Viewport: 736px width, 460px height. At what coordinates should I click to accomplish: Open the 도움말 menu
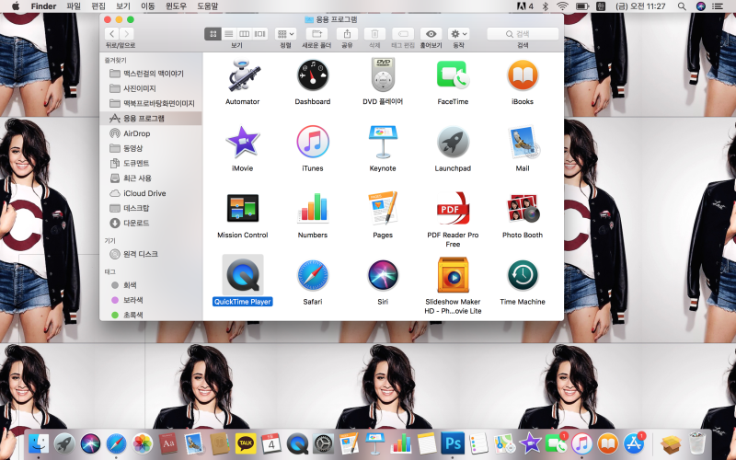[x=208, y=6]
